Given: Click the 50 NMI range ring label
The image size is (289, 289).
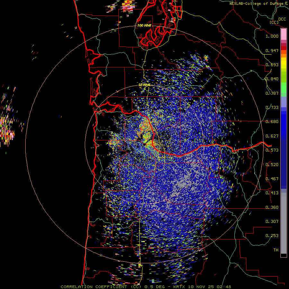Looking at the screenshot, I should (144, 85).
